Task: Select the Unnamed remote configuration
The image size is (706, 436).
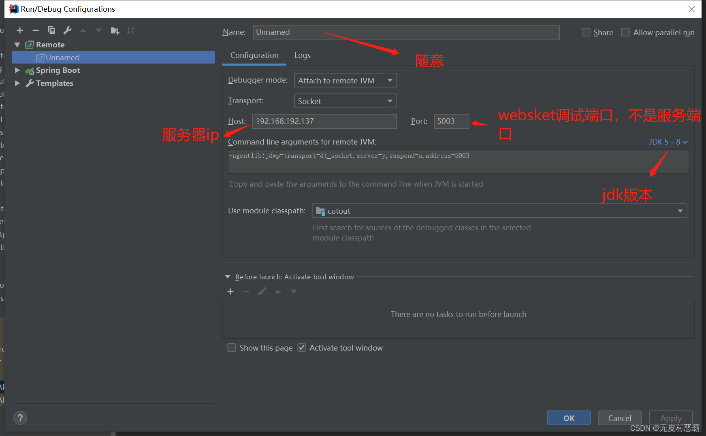Action: click(x=113, y=57)
